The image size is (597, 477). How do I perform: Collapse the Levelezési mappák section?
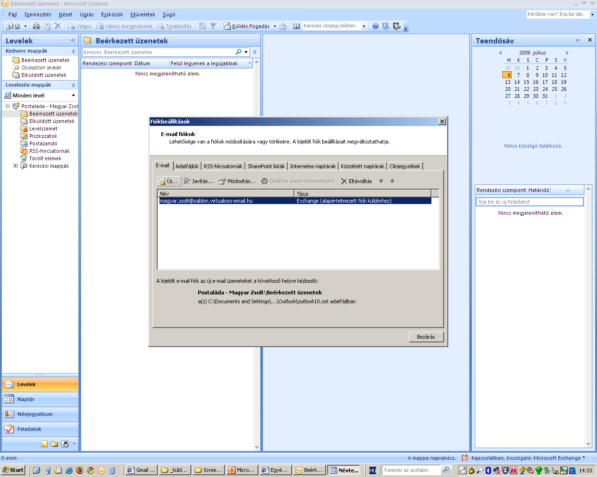tap(73, 85)
